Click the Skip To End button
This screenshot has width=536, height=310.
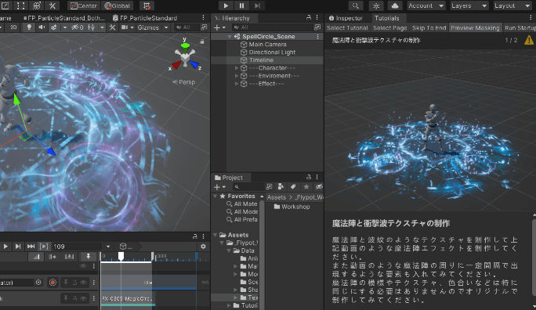coord(429,28)
